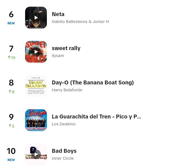The height and width of the screenshot is (168, 171).
Task: Visit artist Inner Circle
Action: click(63, 158)
